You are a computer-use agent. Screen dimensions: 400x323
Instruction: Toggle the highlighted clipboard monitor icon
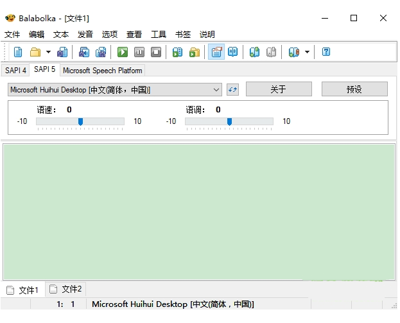(x=216, y=52)
